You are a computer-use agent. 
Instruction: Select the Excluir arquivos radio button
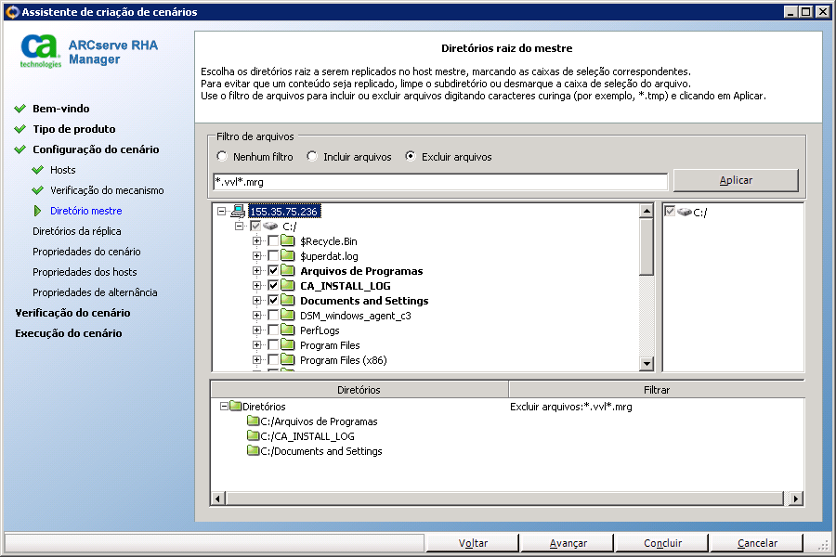410,156
